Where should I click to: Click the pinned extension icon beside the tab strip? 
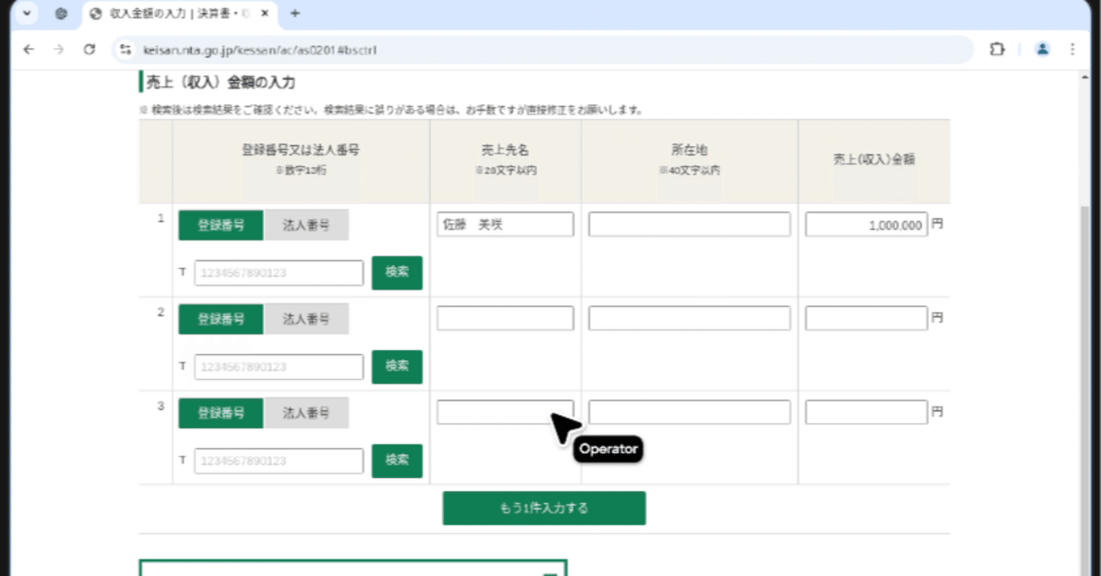click(60, 14)
